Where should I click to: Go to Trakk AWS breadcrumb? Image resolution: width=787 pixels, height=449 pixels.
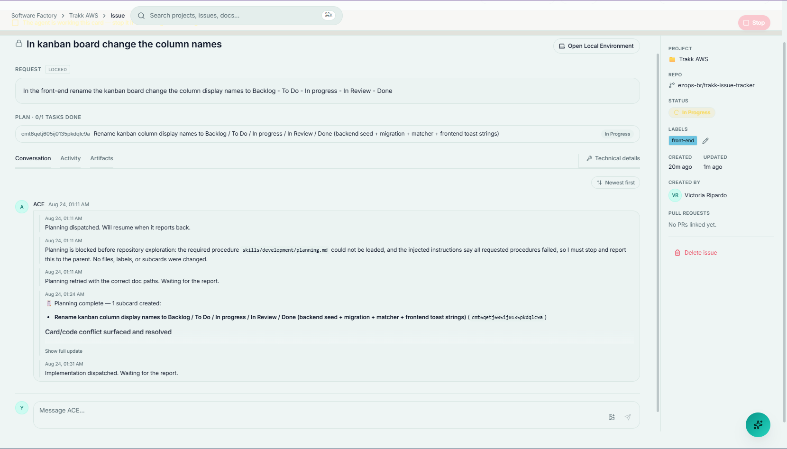[83, 16]
